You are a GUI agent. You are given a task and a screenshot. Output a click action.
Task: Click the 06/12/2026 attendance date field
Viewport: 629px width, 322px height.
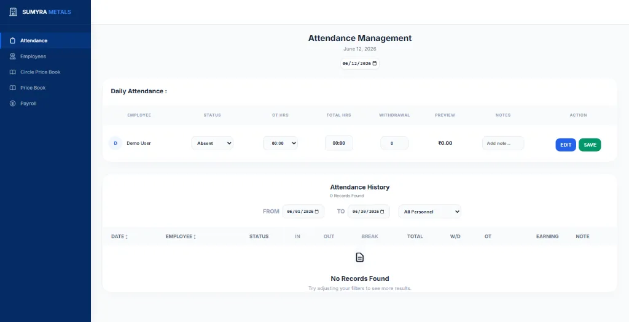360,64
